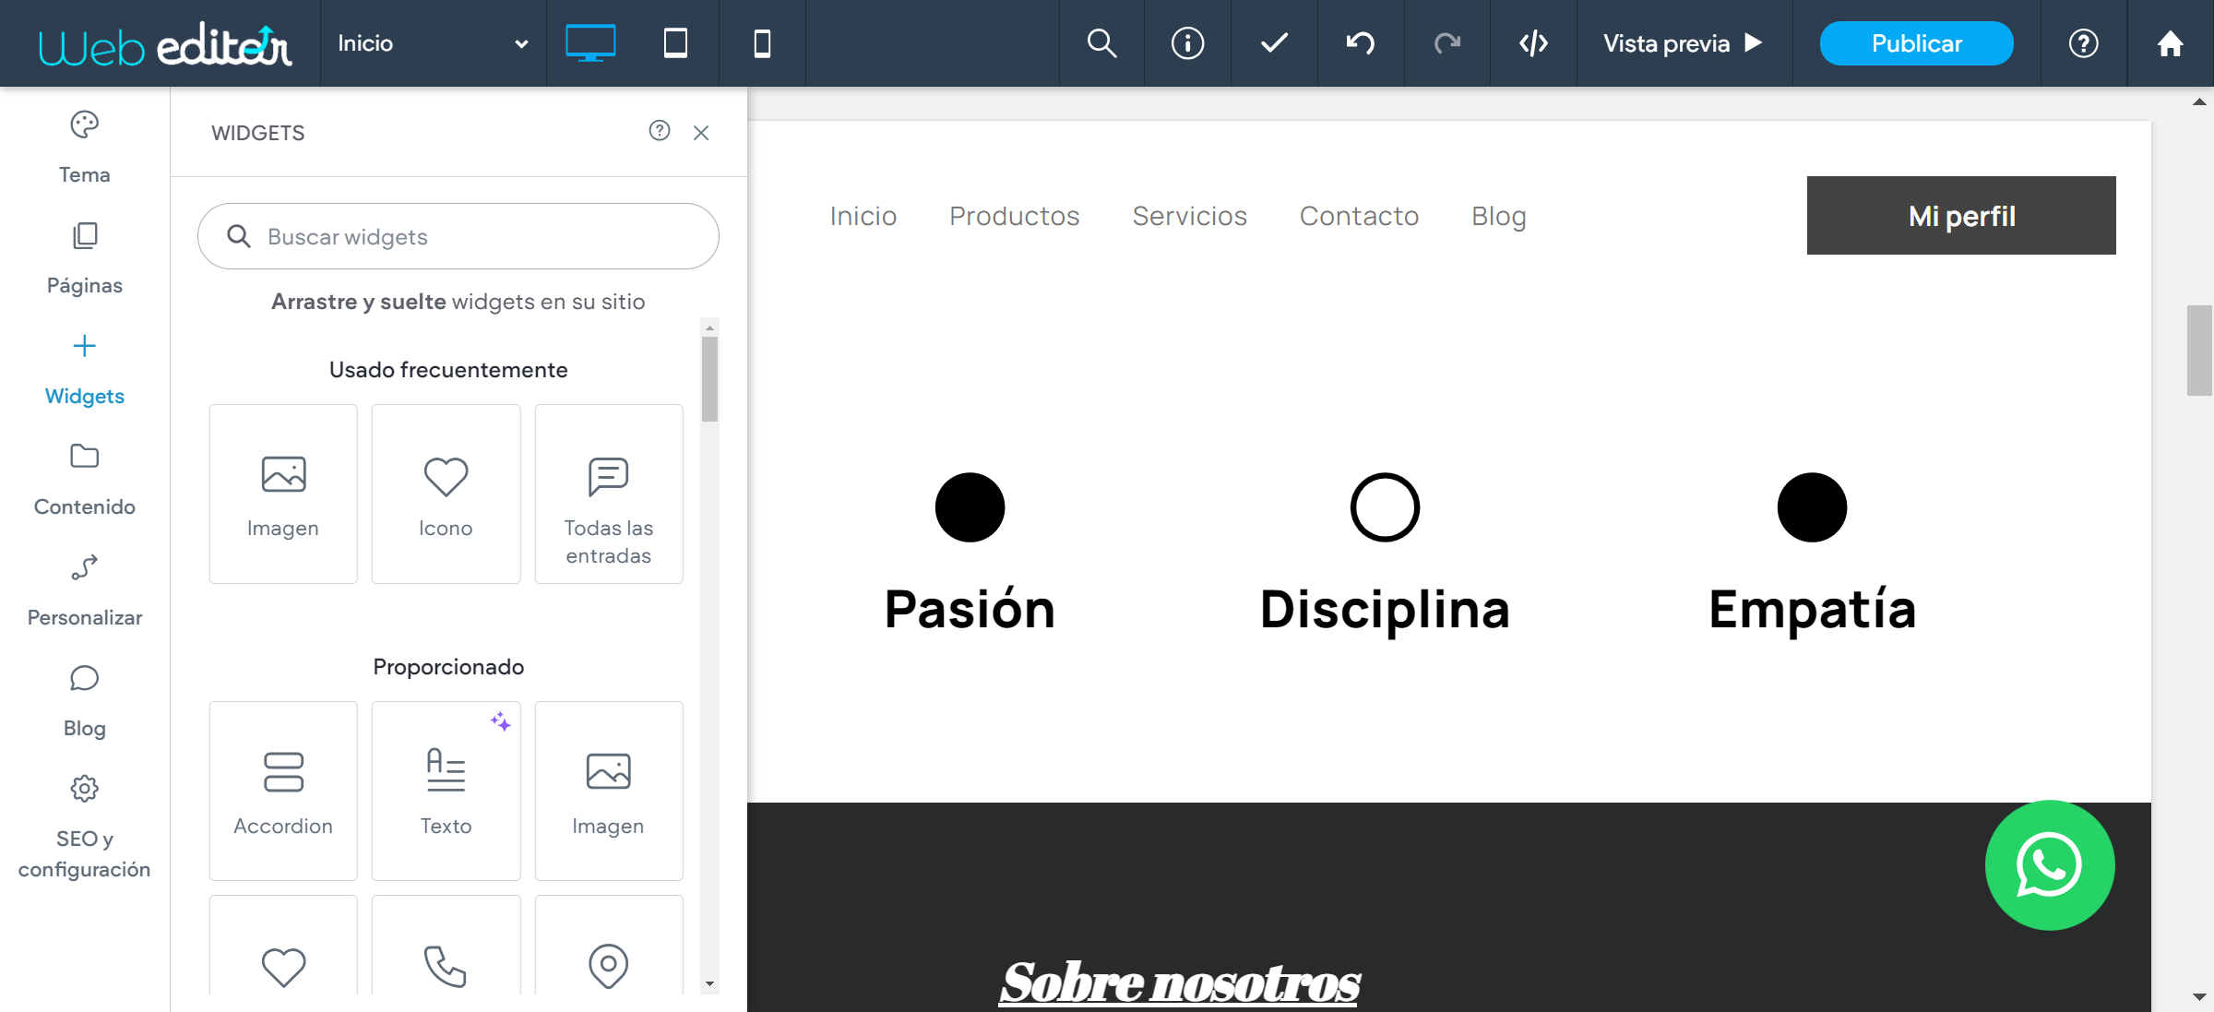Image resolution: width=2214 pixels, height=1012 pixels.
Task: Open Widgets panel help icon
Action: click(x=659, y=131)
